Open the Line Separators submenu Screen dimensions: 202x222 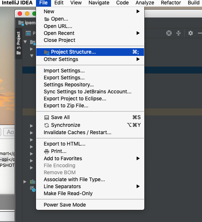[90, 186]
